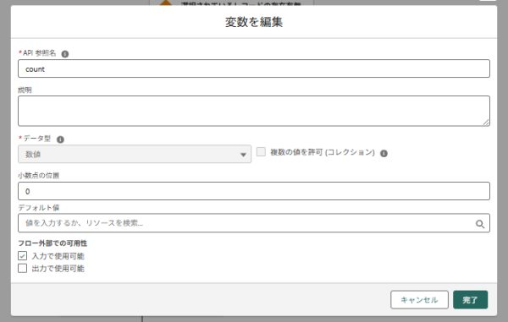This screenshot has width=508, height=322.
Task: Click info icon next to データ型 label
Action: click(60, 139)
